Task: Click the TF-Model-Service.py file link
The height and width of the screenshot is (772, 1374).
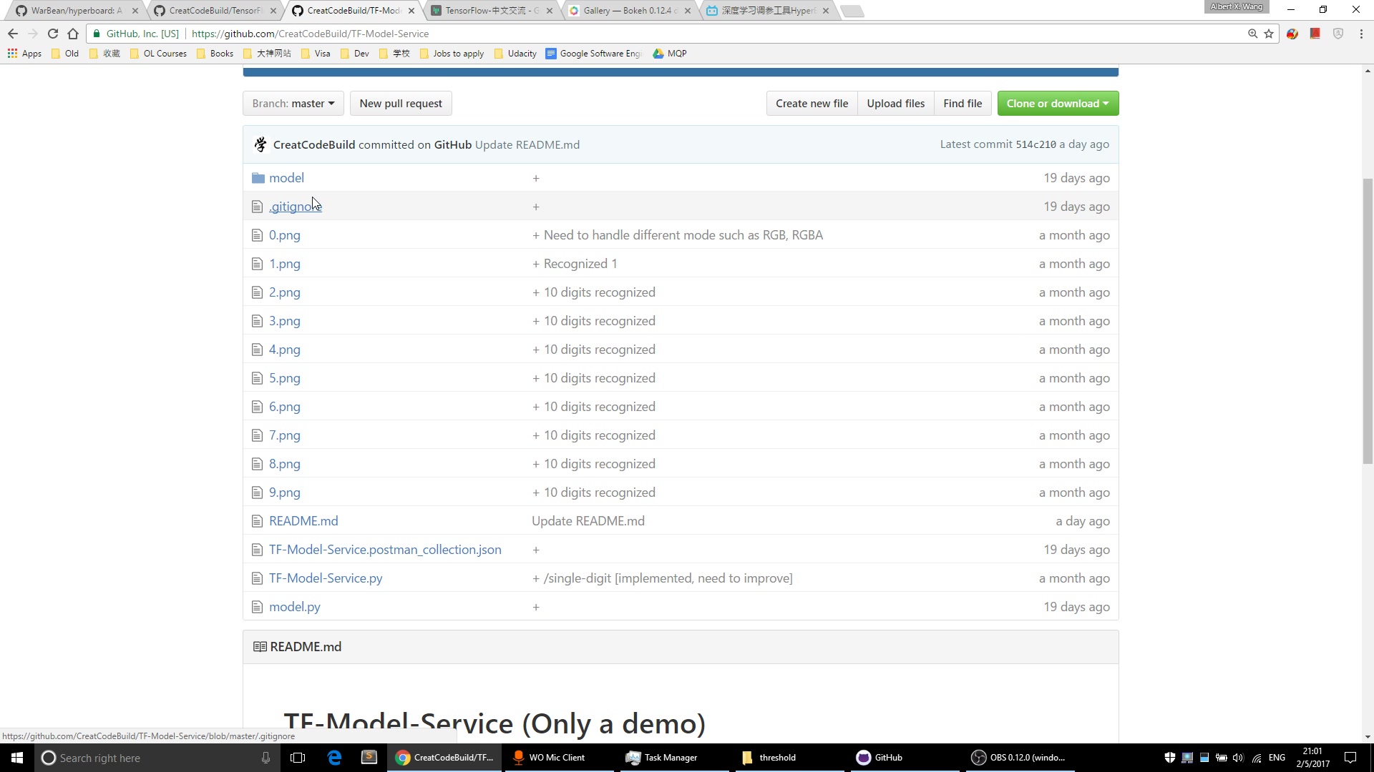Action: pyautogui.click(x=326, y=578)
